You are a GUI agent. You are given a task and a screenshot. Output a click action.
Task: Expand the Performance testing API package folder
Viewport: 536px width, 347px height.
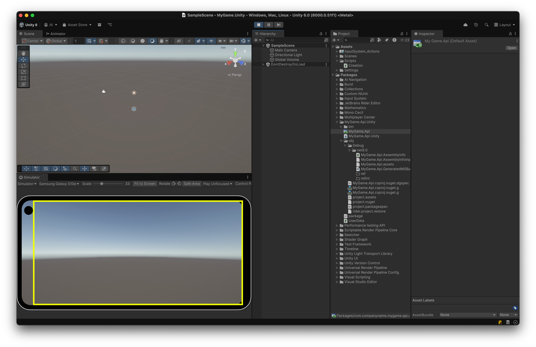tap(337, 226)
